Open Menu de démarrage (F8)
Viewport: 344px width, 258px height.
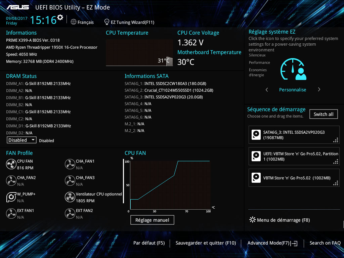point(279,220)
